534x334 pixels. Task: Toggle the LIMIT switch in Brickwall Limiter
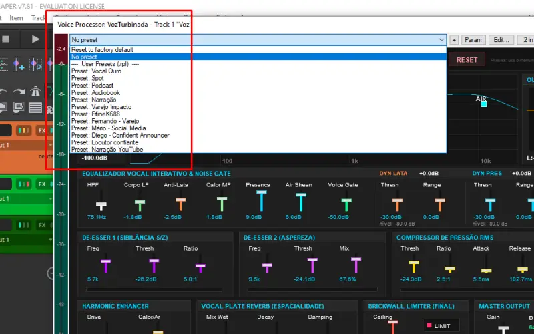tap(441, 326)
